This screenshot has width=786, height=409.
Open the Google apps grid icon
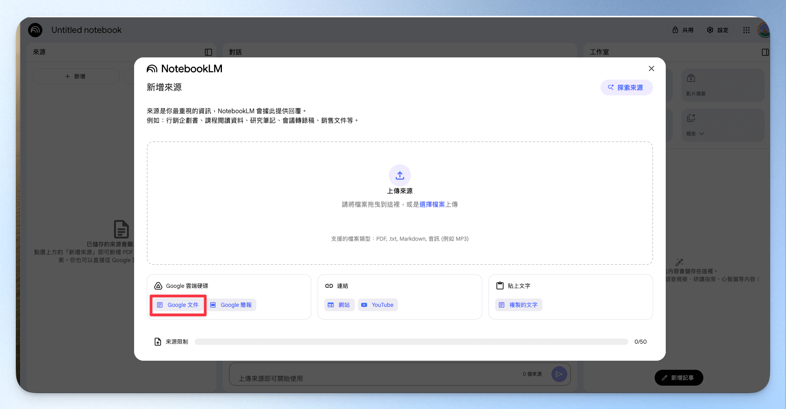tap(746, 30)
